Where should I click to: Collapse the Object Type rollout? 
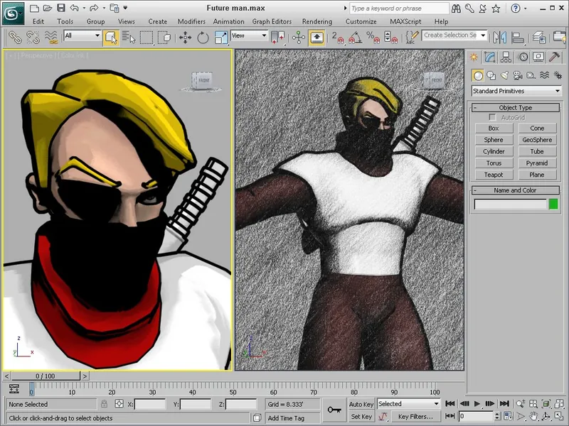(515, 108)
